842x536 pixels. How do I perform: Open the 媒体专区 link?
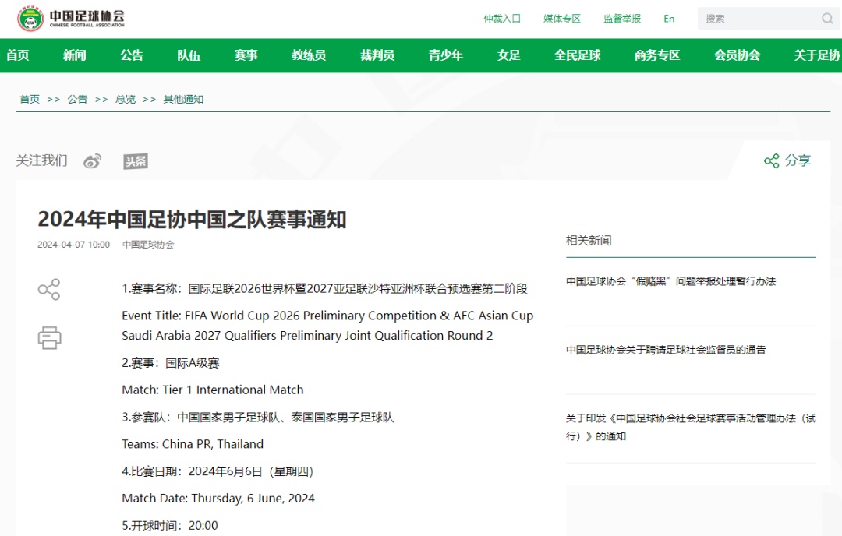[562, 19]
